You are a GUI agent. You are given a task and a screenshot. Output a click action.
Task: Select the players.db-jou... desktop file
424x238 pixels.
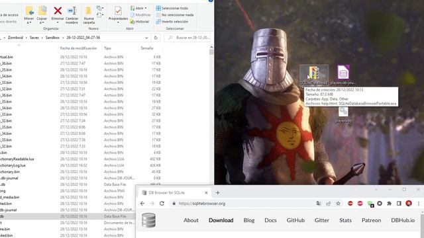[343, 75]
